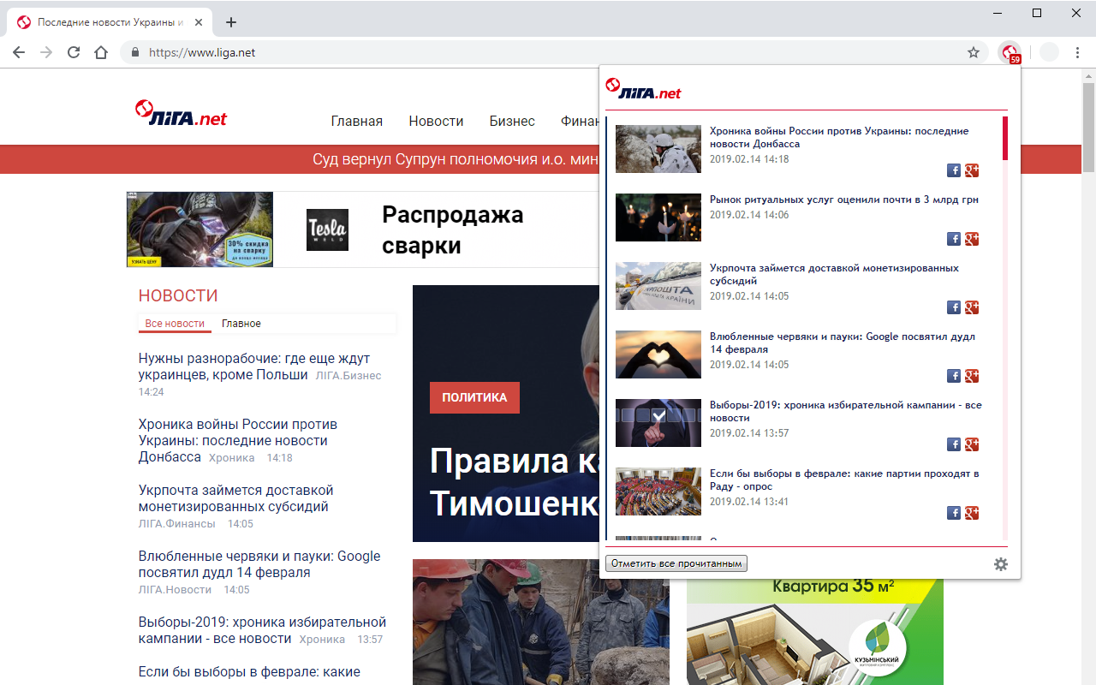Open Chrome's three-dot menu
Viewport: 1096px width, 685px height.
[1078, 52]
